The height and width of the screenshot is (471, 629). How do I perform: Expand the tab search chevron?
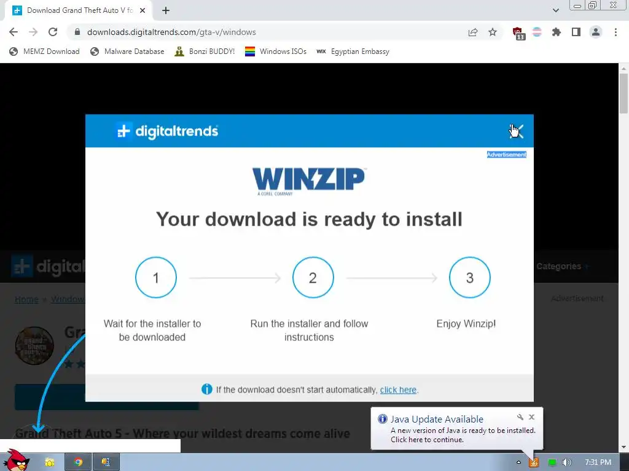coord(555,10)
